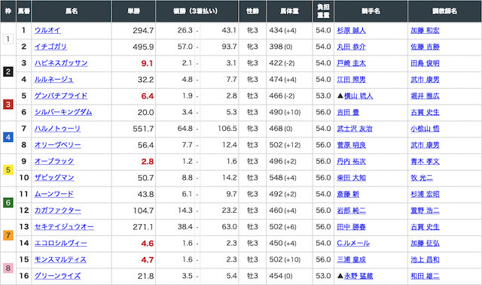Screen dimensions: 482x285
Task: Click the white bracket 1 badge
Action: tap(8, 39)
